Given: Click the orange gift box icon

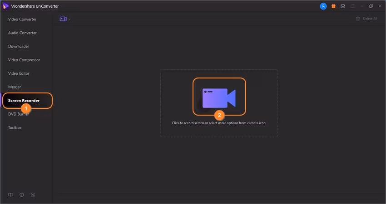Looking at the screenshot, I should (333, 6).
